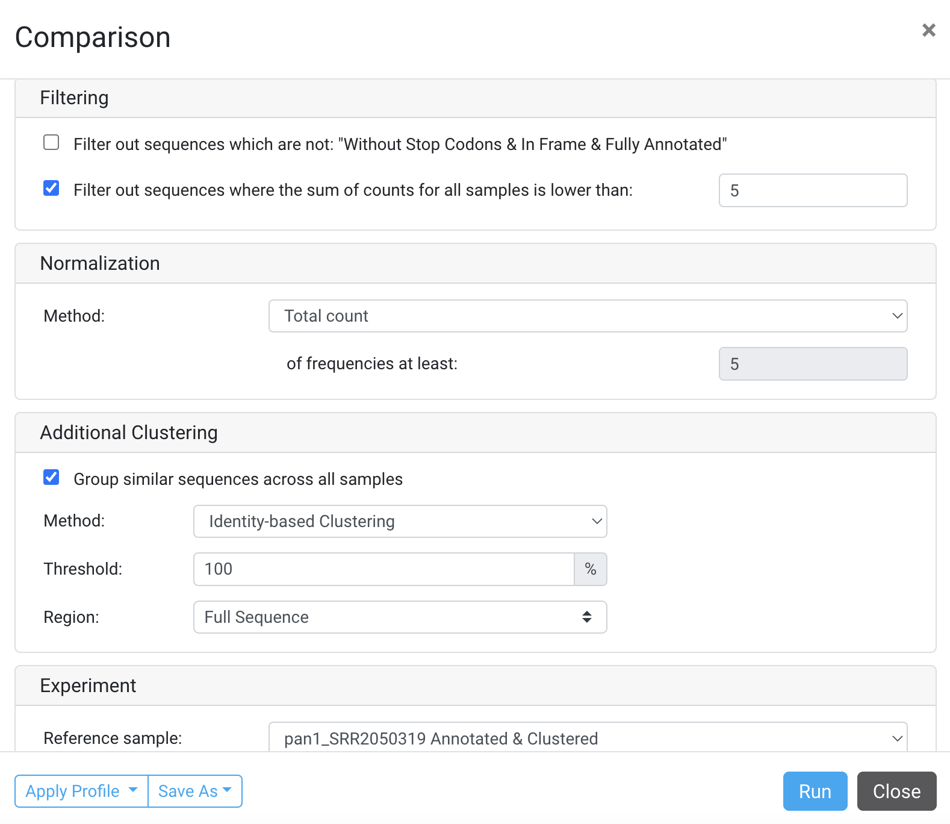
Task: Toggle Group similar sequences across all samples
Action: click(51, 478)
